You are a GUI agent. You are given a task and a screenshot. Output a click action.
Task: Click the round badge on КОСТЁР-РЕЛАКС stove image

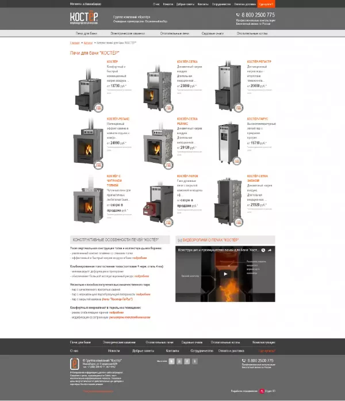[x=98, y=165]
